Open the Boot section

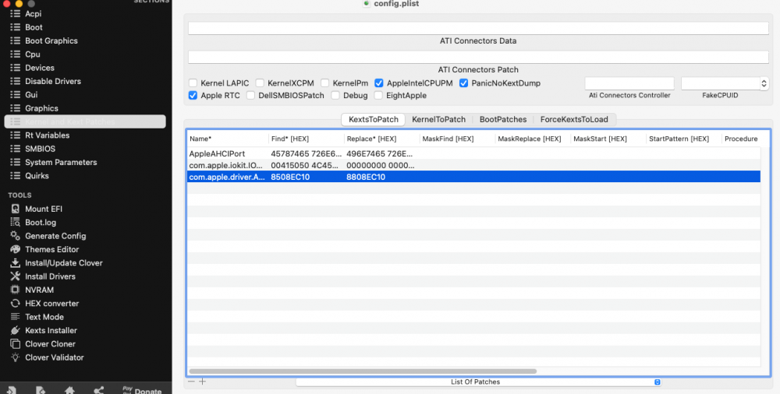(34, 27)
